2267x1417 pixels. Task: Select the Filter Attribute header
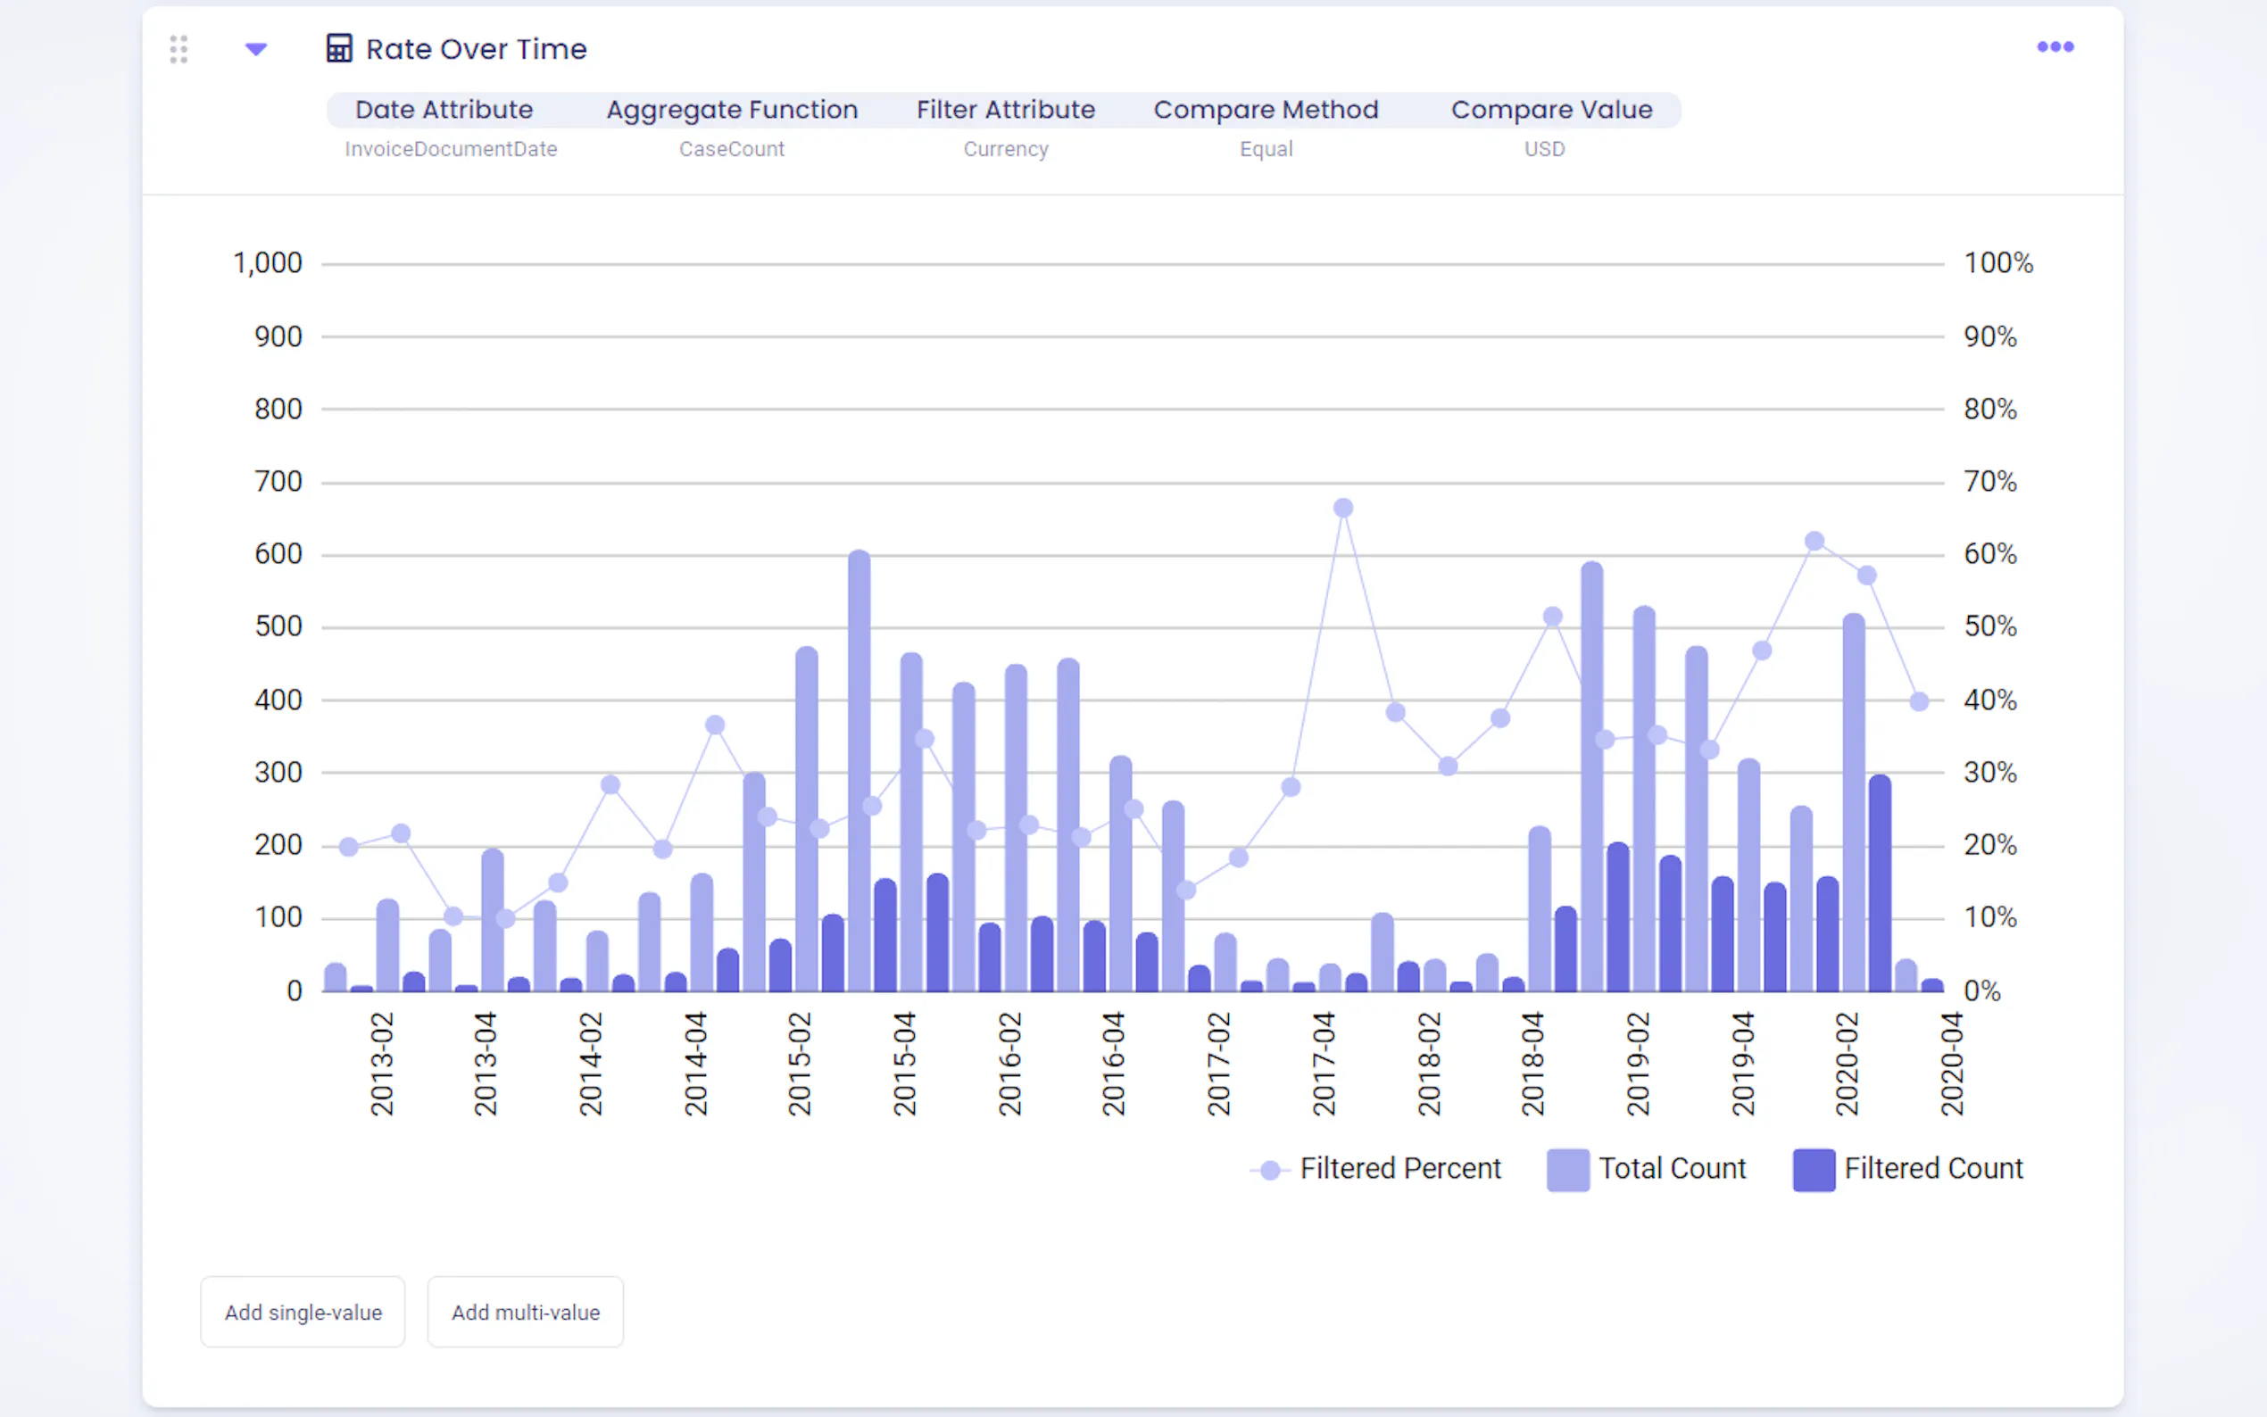tap(1005, 110)
